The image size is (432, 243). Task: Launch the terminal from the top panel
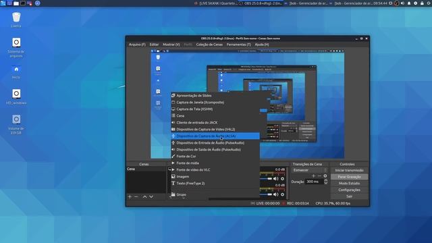(x=23, y=3)
